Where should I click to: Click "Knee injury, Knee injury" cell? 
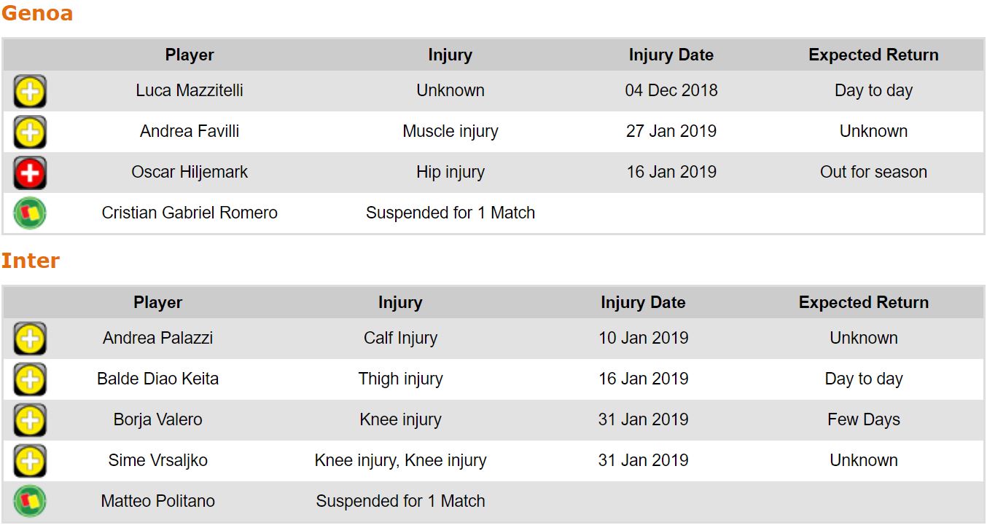[400, 461]
